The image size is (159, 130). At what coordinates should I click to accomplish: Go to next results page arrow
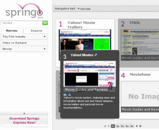tap(137, 126)
